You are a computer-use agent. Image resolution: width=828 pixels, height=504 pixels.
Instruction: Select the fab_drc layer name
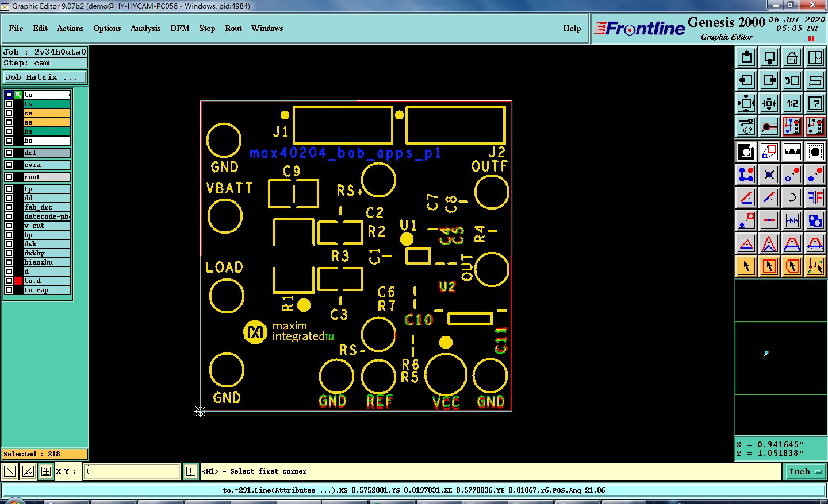point(47,207)
